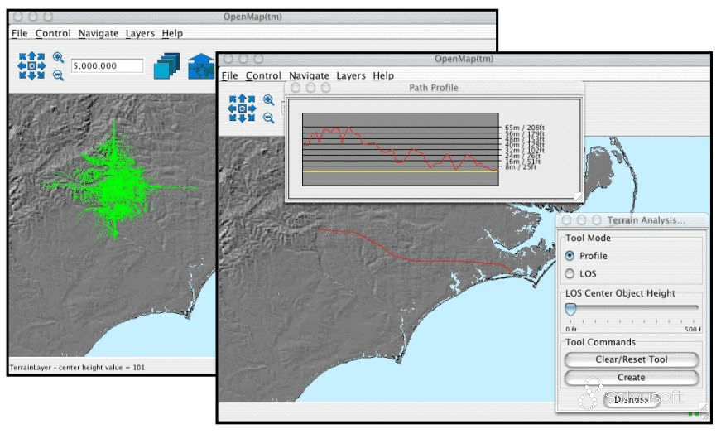
Task: Pan map southeast in back OpenMap window
Action: point(41,75)
